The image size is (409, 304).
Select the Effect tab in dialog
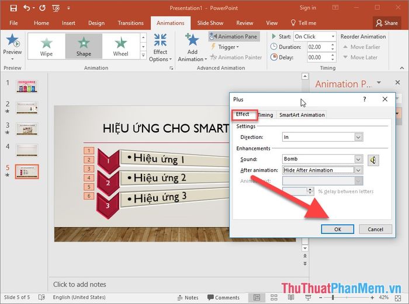(x=242, y=114)
